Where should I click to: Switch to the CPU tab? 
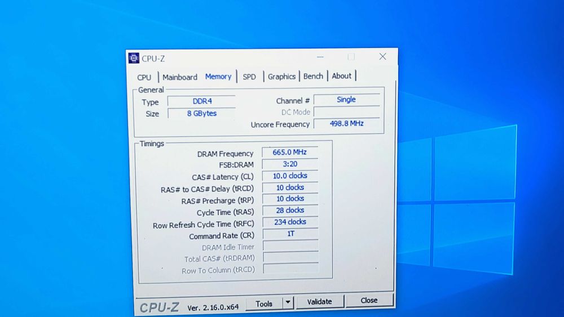144,77
